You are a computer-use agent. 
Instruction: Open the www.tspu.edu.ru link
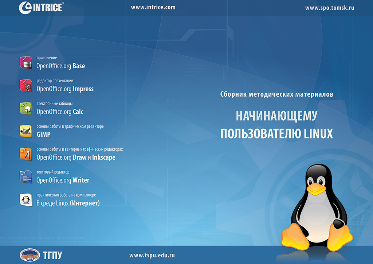(152, 255)
